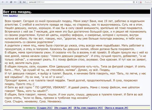Click the browser Forward arrow

coord(7,2)
